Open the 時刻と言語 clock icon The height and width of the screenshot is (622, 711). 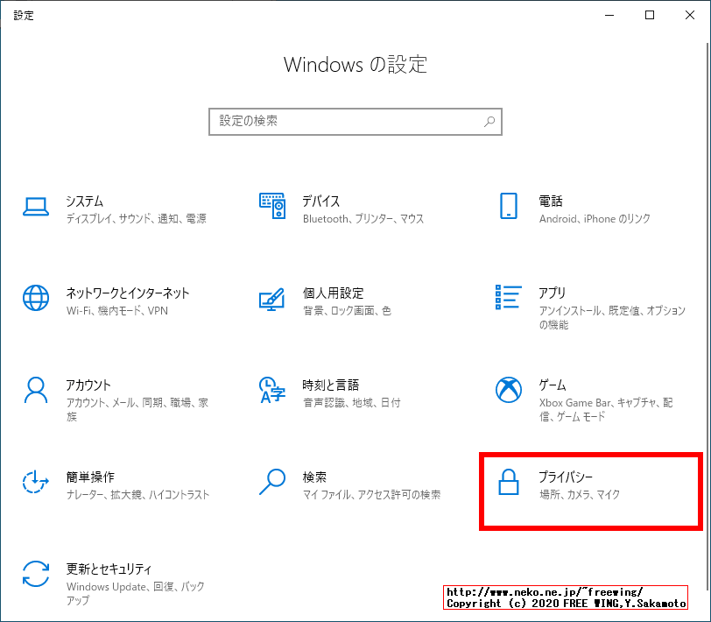point(271,390)
